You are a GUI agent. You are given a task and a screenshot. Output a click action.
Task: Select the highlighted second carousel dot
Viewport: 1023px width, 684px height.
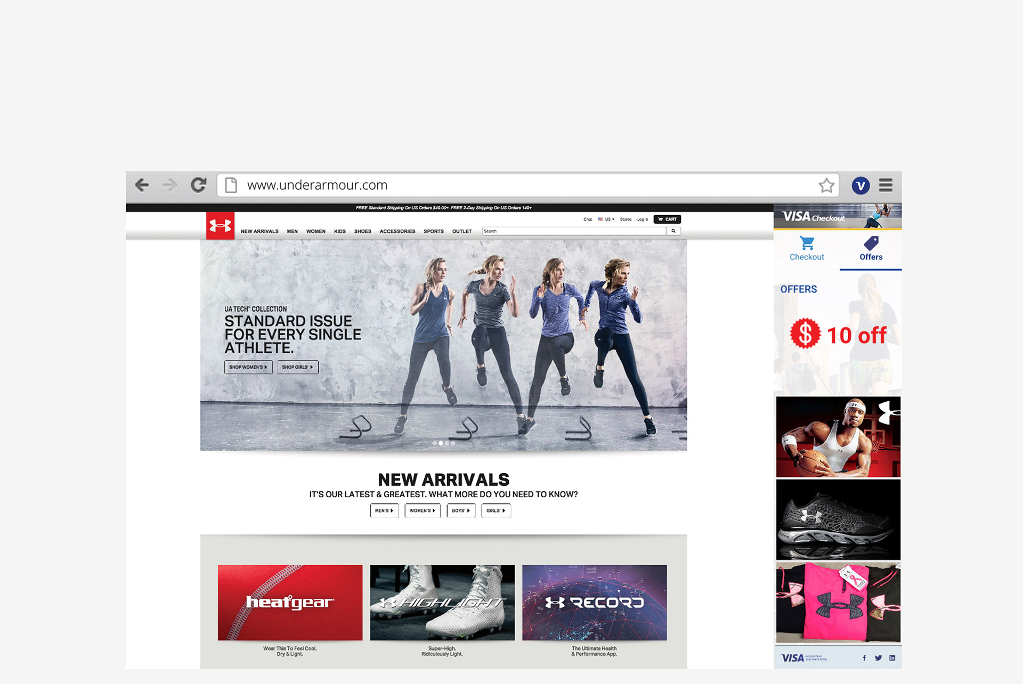tap(441, 443)
